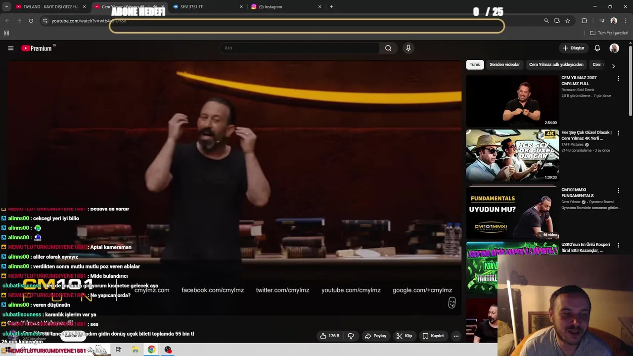Screen dimensions: 633x356
Task: Open CEM YILMAZ 2007 CMYLMZ FULL thumbnail
Action: [x=512, y=101]
